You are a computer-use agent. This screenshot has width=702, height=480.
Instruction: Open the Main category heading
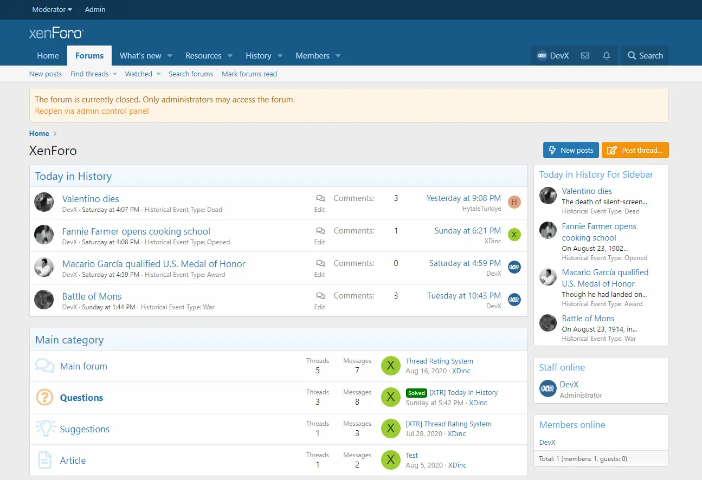[69, 340]
